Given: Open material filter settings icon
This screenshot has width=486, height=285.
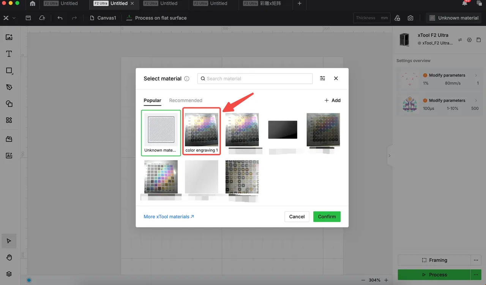Looking at the screenshot, I should coord(322,78).
